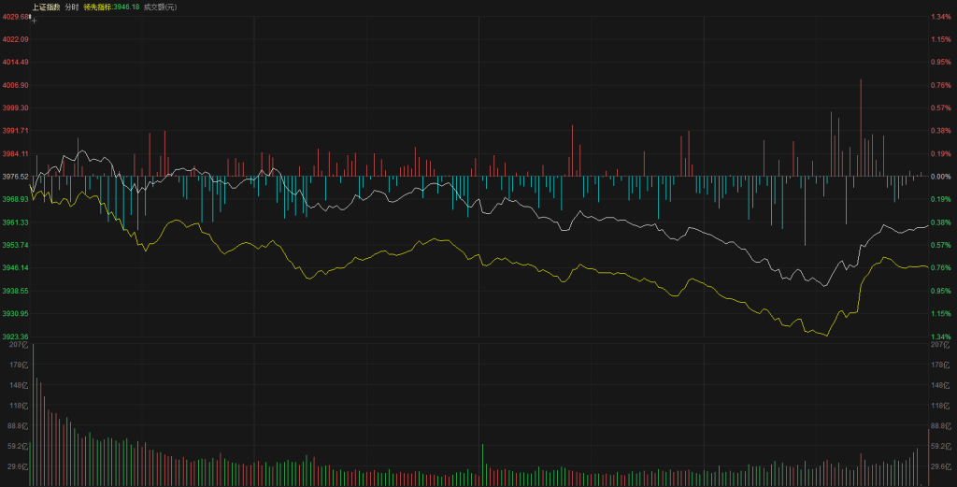The image size is (957, 487).
Task: Click the small plus icon at top-left
Action: [34, 18]
